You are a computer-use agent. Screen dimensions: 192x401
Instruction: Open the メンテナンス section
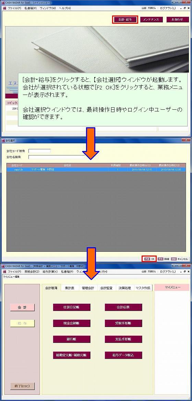pos(151,20)
